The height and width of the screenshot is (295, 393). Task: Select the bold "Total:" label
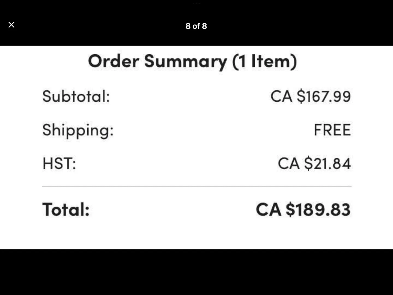(66, 210)
